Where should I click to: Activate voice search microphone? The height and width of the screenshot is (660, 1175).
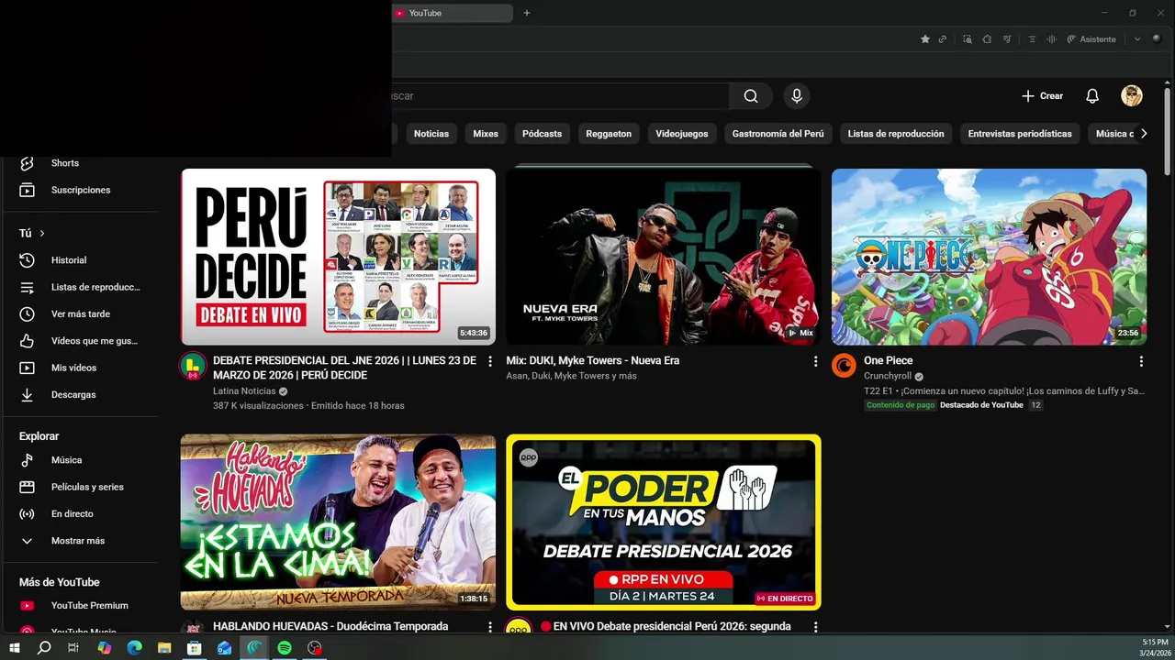pos(797,96)
